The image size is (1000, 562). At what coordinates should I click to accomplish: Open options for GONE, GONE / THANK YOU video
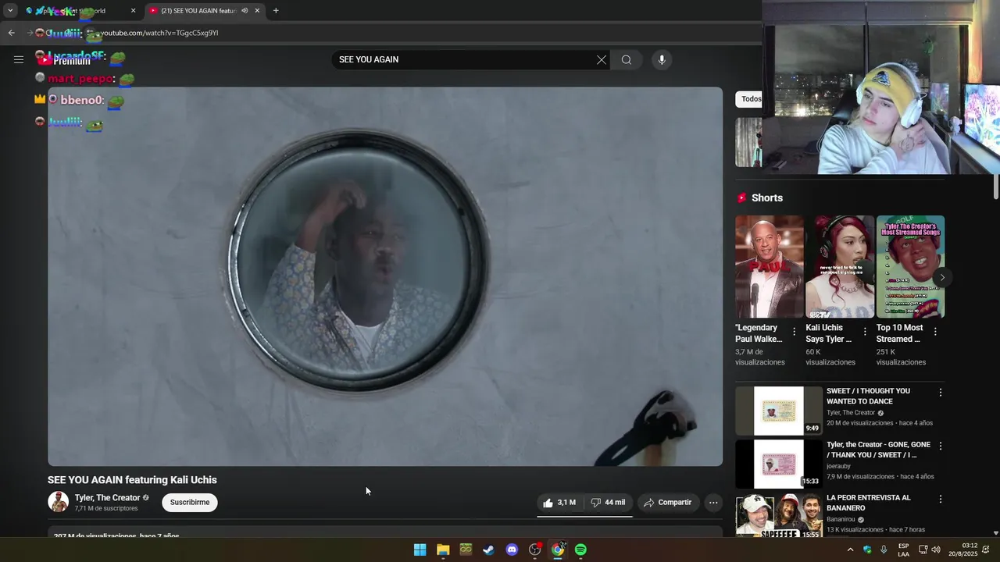(x=941, y=446)
